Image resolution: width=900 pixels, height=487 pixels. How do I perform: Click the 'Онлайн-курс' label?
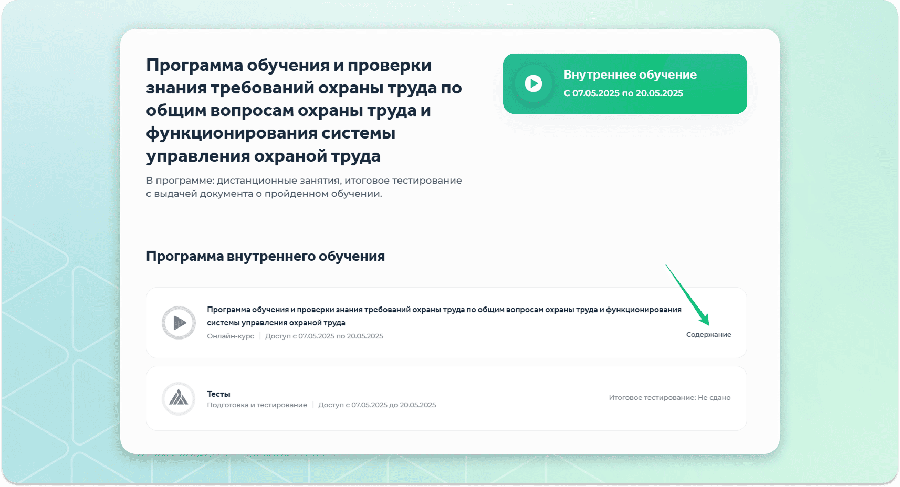click(231, 336)
